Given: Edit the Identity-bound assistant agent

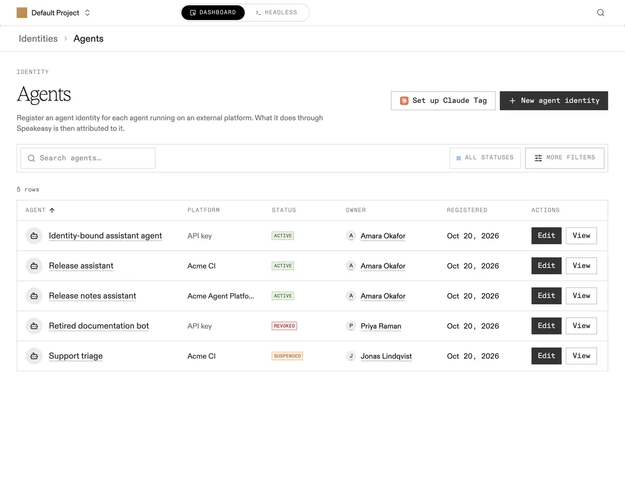Looking at the screenshot, I should click(546, 236).
